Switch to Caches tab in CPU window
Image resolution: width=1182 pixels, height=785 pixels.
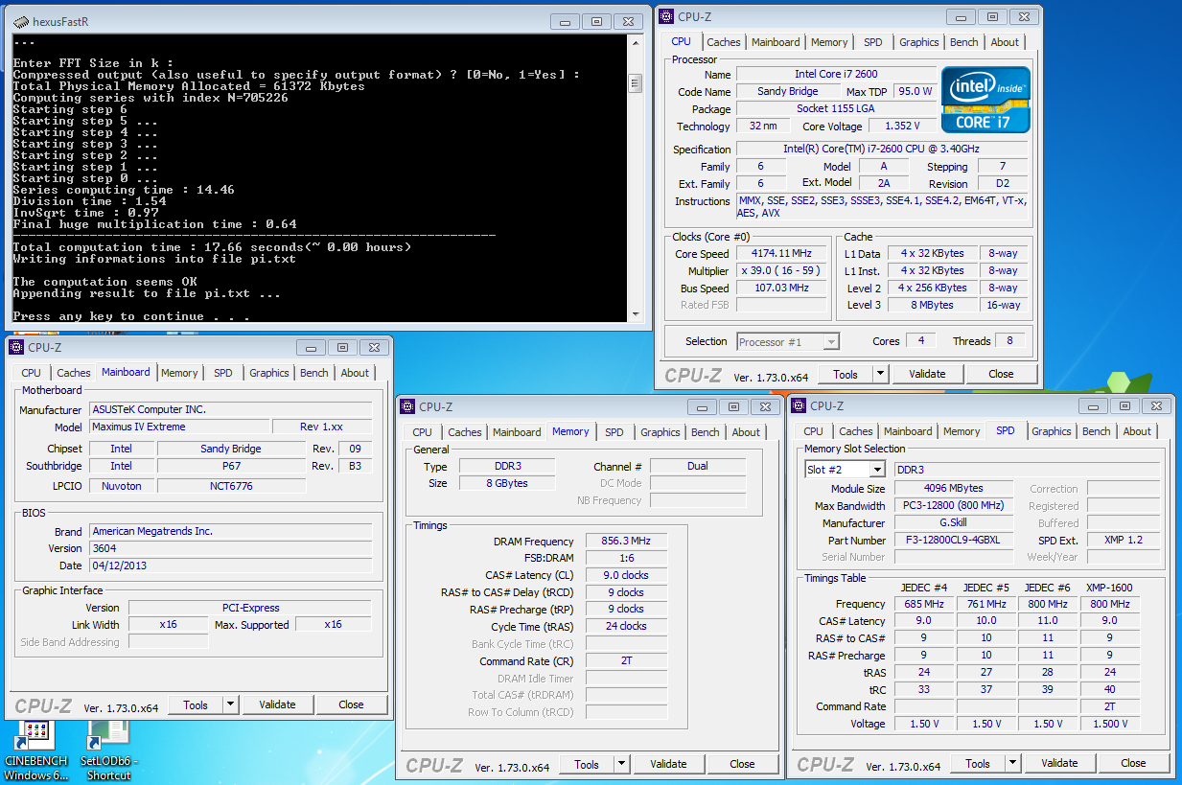[724, 42]
